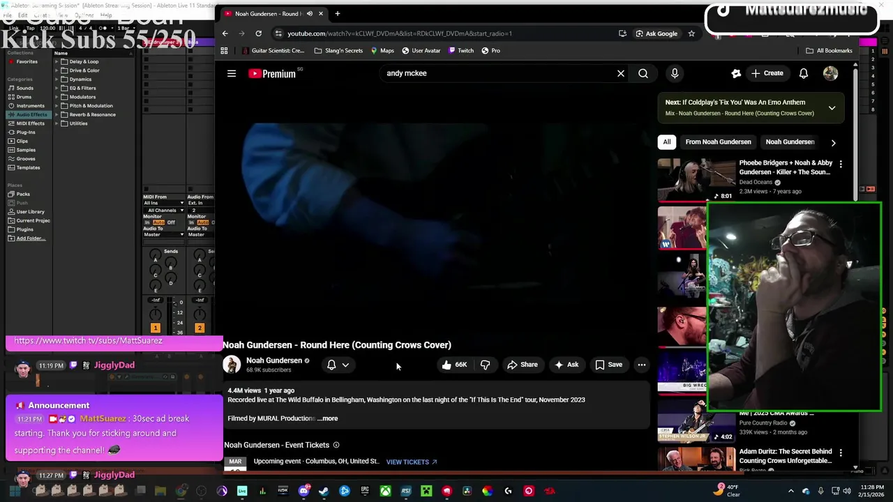Expand Reverb & Resonance folder
This screenshot has height=502, width=893.
57,114
